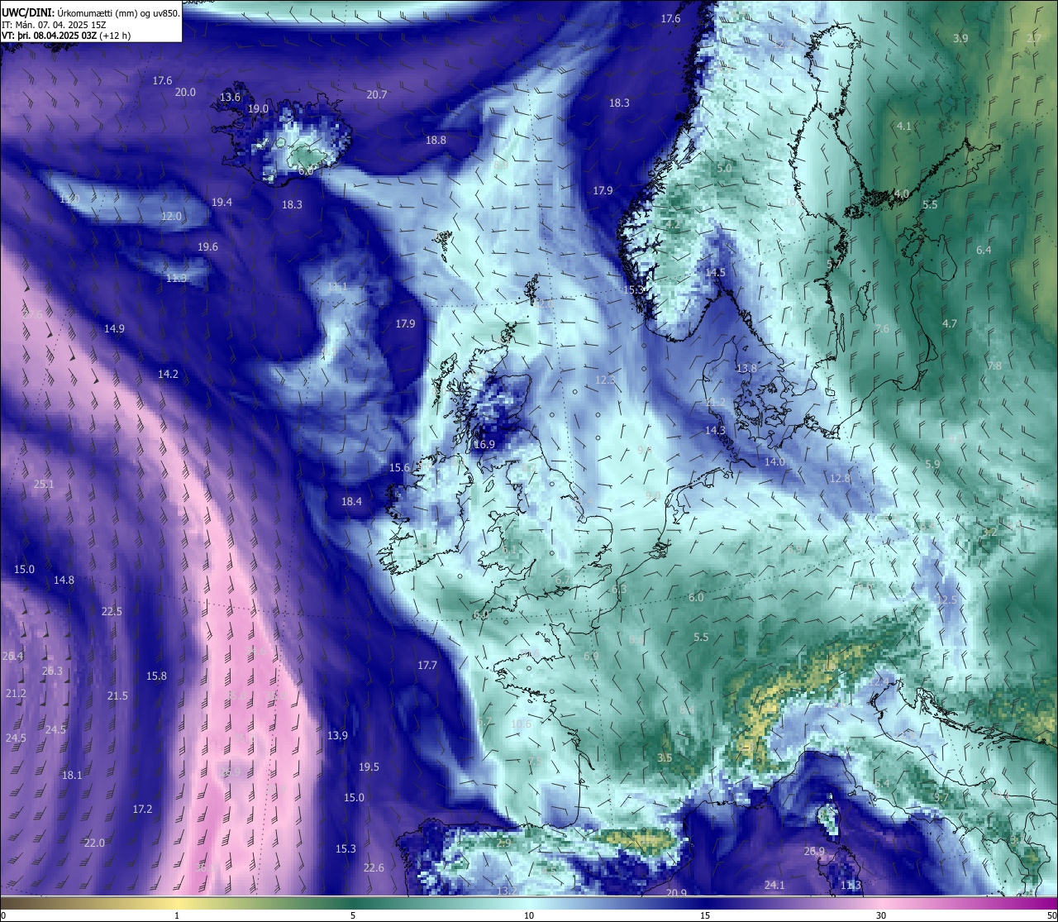1058x922 pixels.
Task: Click the map value 15.8
Action: tap(156, 676)
